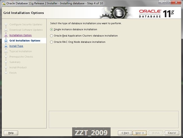
Task: Click the Prerequisite Checks step text
Action: (x=21, y=57)
